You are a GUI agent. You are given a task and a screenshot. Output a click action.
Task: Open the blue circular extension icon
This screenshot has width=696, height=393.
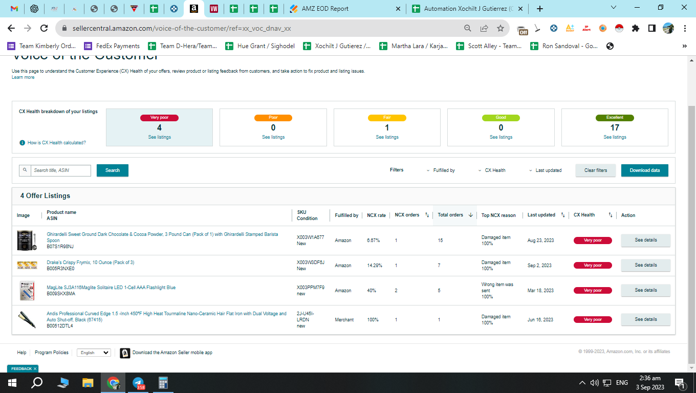pos(554,28)
